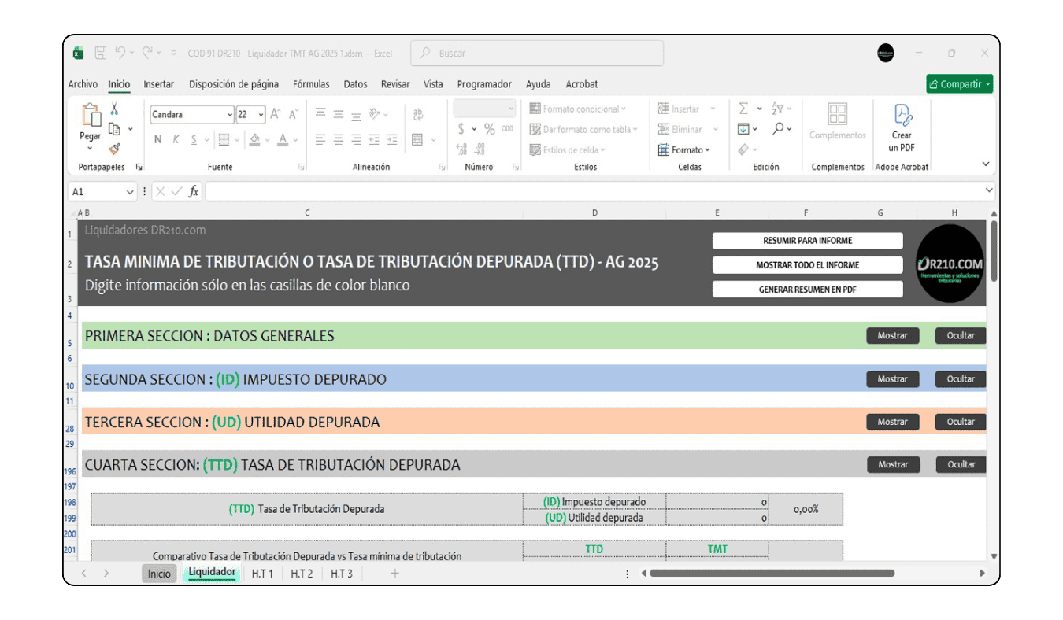Image resolution: width=1063 pixels, height=620 pixels.
Task: Toggle italic with the K button
Action: pyautogui.click(x=176, y=140)
